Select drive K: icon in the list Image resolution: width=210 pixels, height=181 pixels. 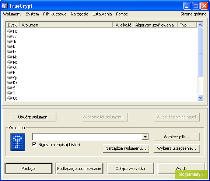point(10,47)
